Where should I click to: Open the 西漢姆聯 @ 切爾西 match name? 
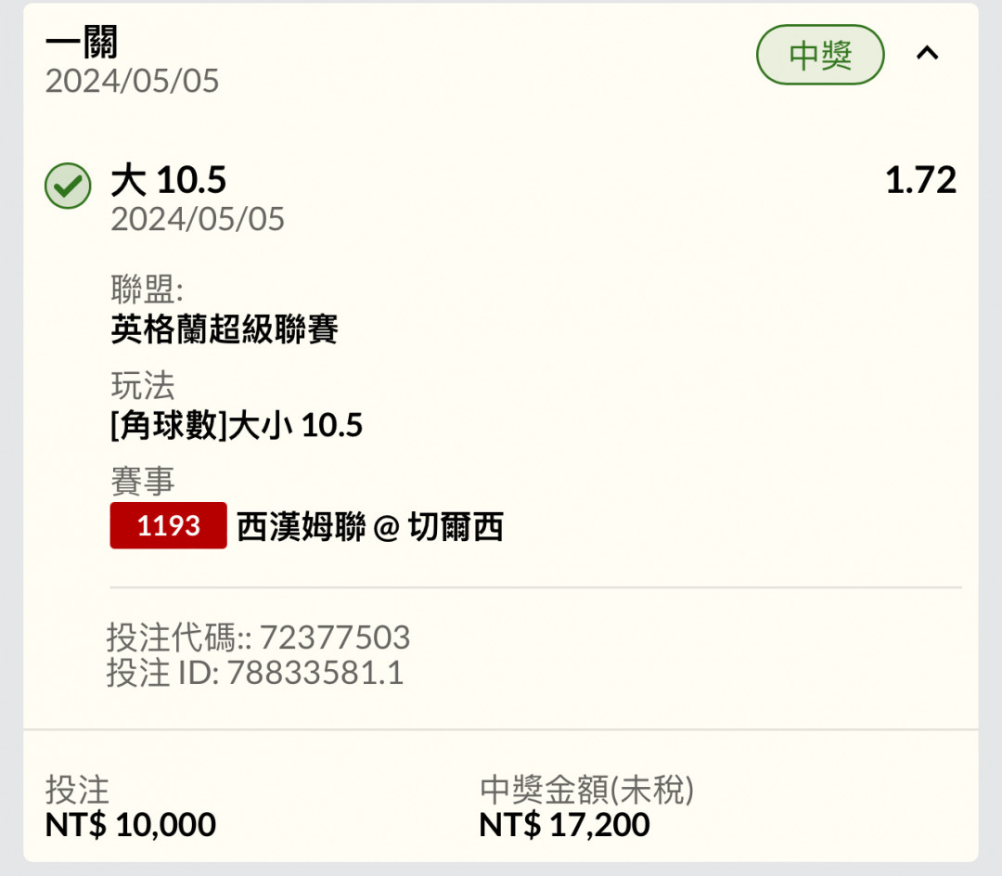tap(370, 527)
